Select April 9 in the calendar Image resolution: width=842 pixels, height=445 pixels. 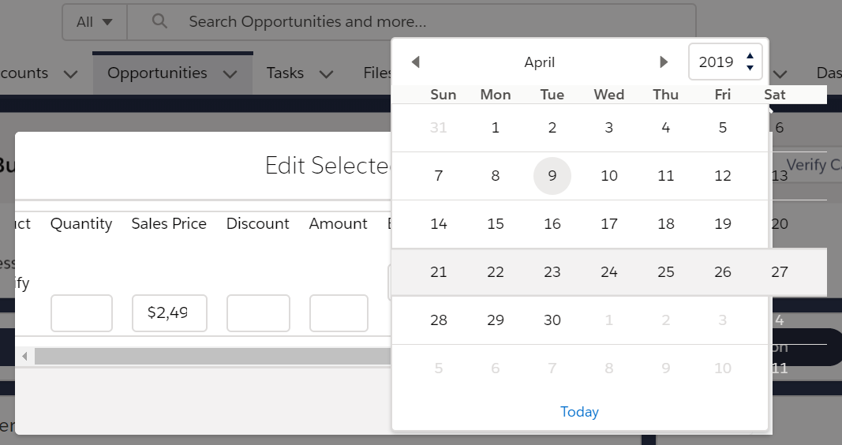552,176
